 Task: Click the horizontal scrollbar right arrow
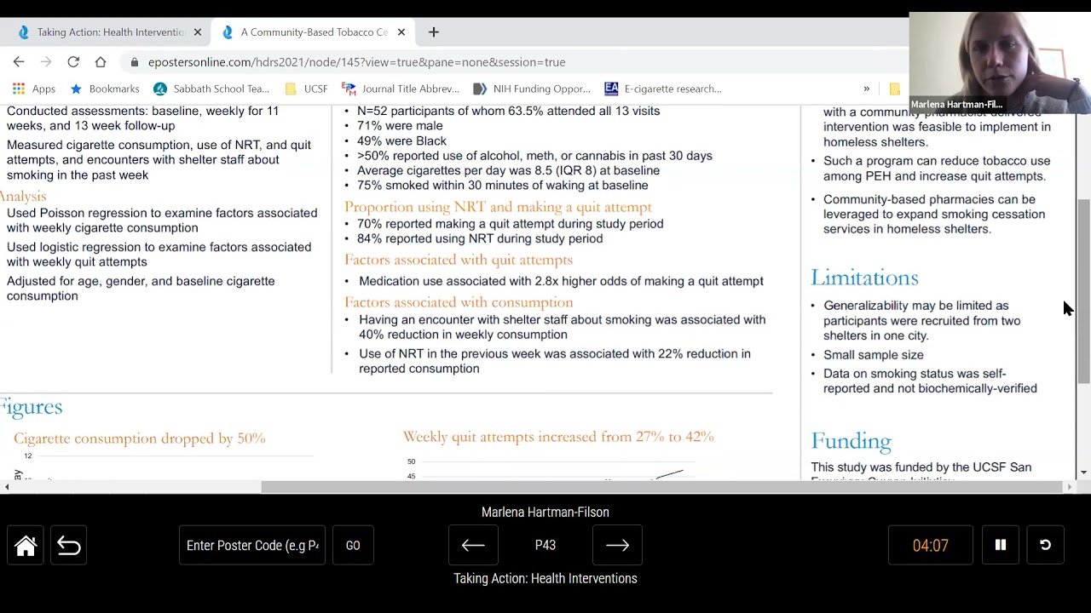click(x=1070, y=487)
